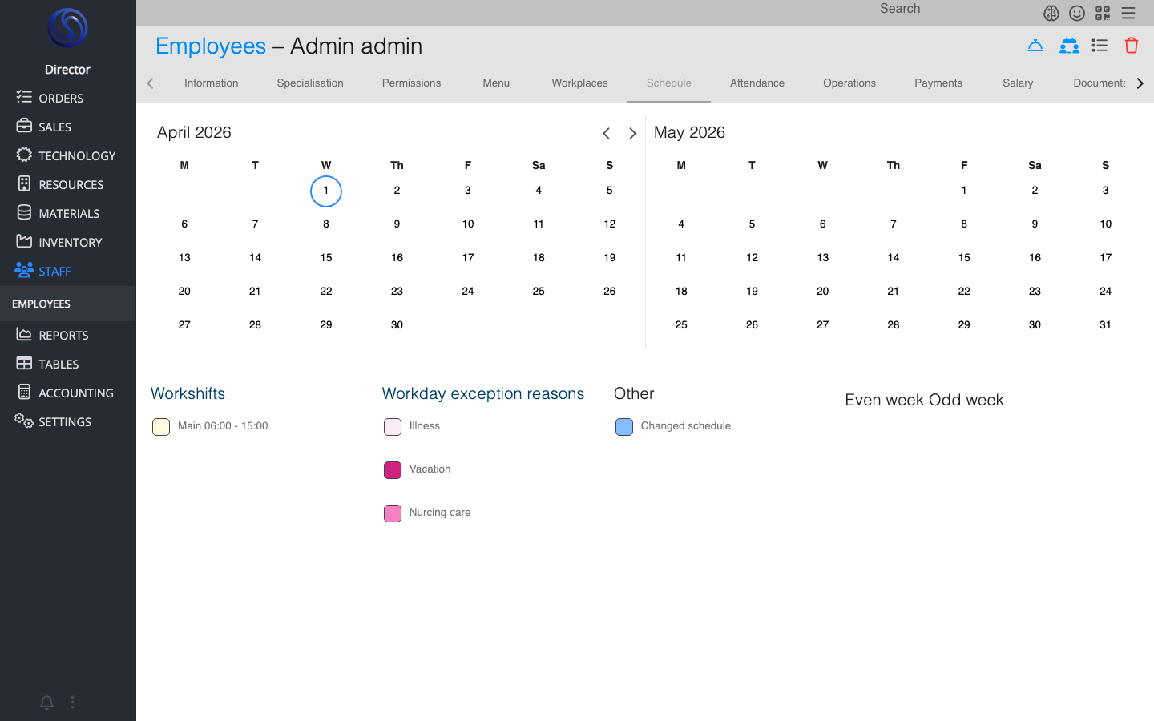Open vertical dots menu in sidebar
This screenshot has height=721, width=1154.
click(72, 703)
